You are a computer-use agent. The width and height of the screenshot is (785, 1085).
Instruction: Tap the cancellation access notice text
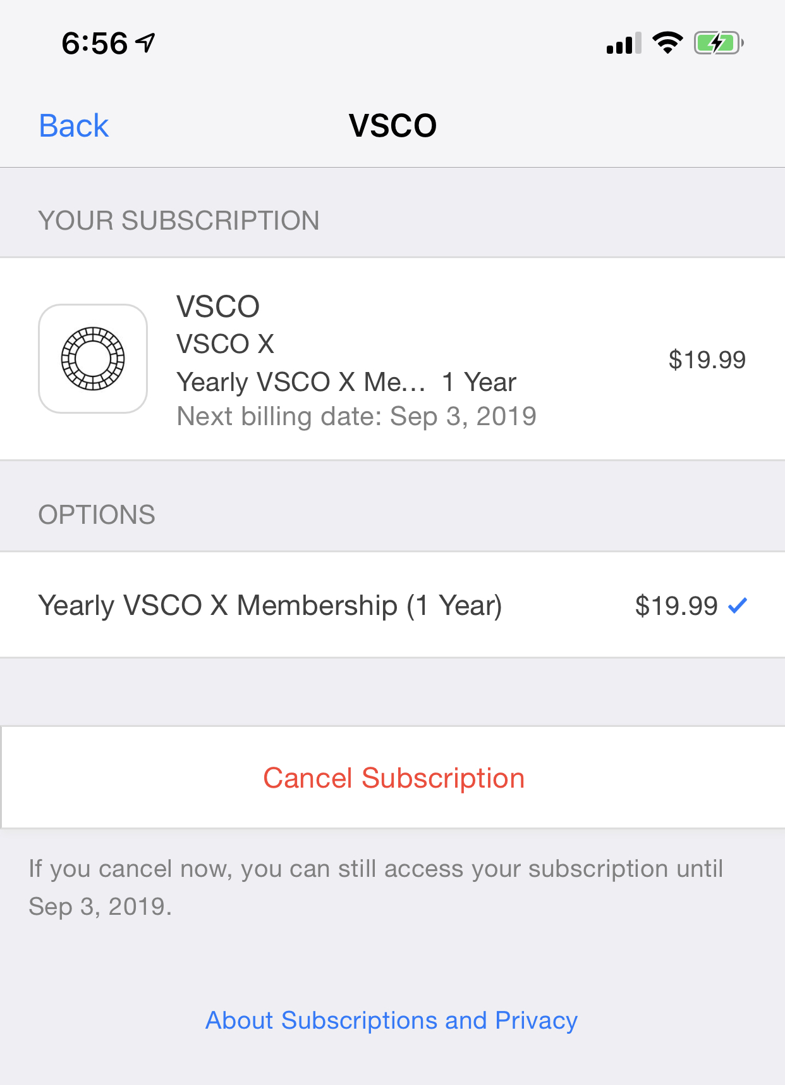click(375, 888)
